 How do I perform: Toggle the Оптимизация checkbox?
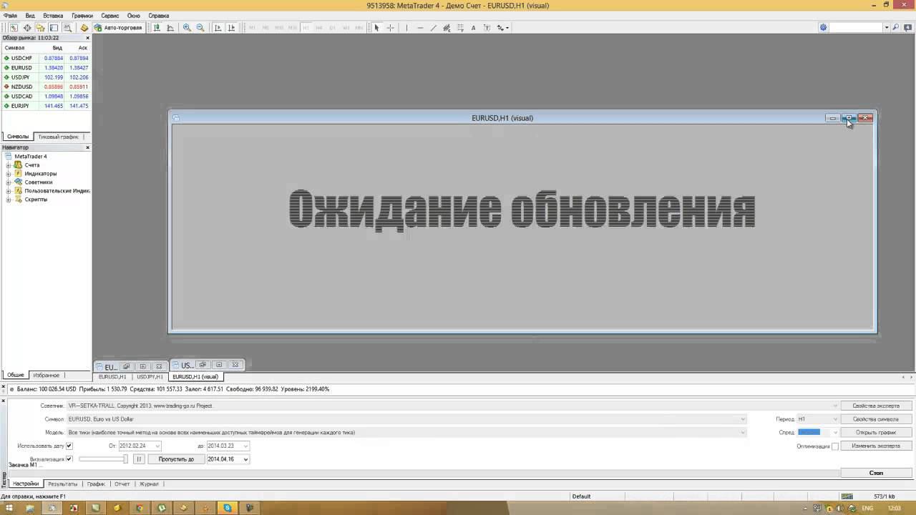pos(835,446)
